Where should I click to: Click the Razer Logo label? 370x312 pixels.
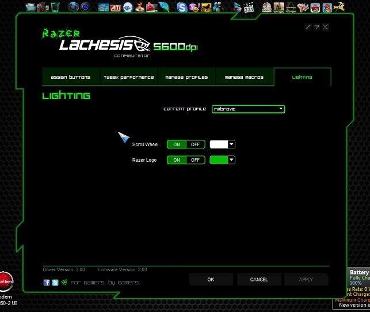[144, 160]
